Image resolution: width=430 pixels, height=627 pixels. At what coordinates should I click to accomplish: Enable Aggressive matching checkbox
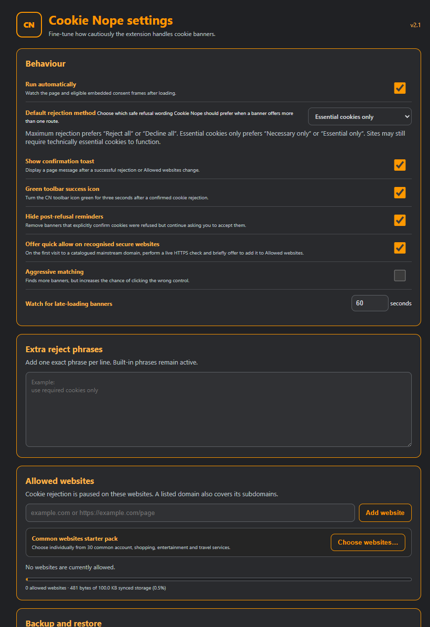[x=400, y=275]
